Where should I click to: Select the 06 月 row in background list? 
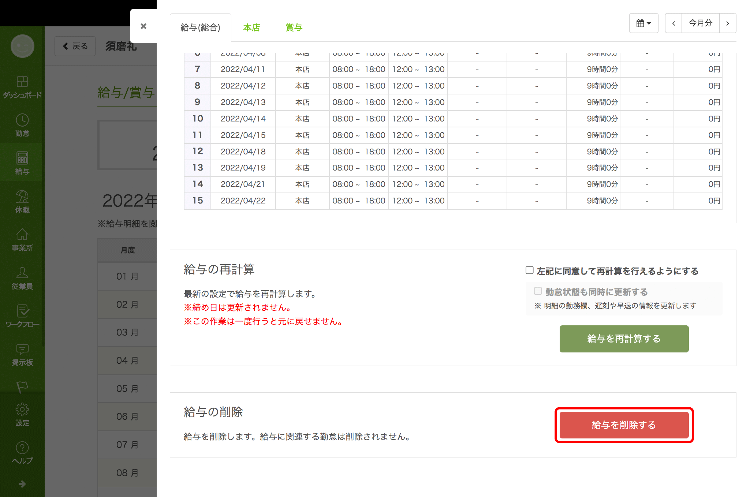point(127,416)
